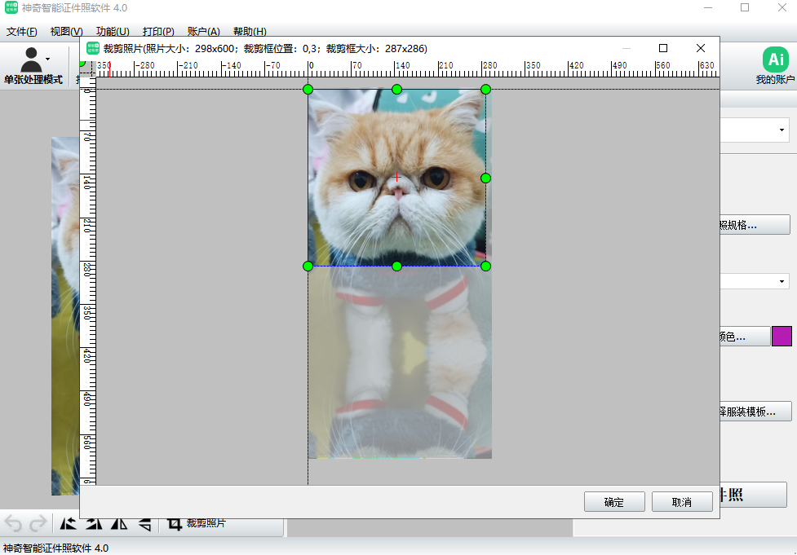Open the 我的账户 Ai account icon
The height and width of the screenshot is (555, 797).
coord(774,59)
